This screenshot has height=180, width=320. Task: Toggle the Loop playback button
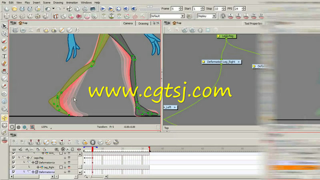(x=118, y=8)
